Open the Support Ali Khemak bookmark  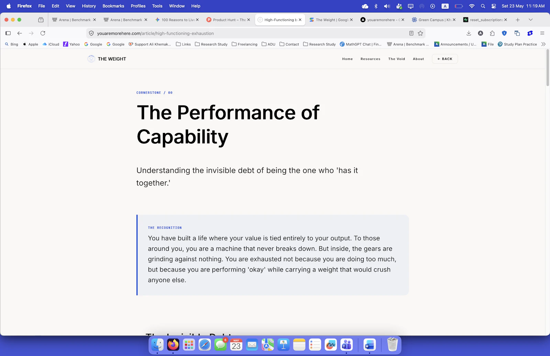(x=150, y=44)
